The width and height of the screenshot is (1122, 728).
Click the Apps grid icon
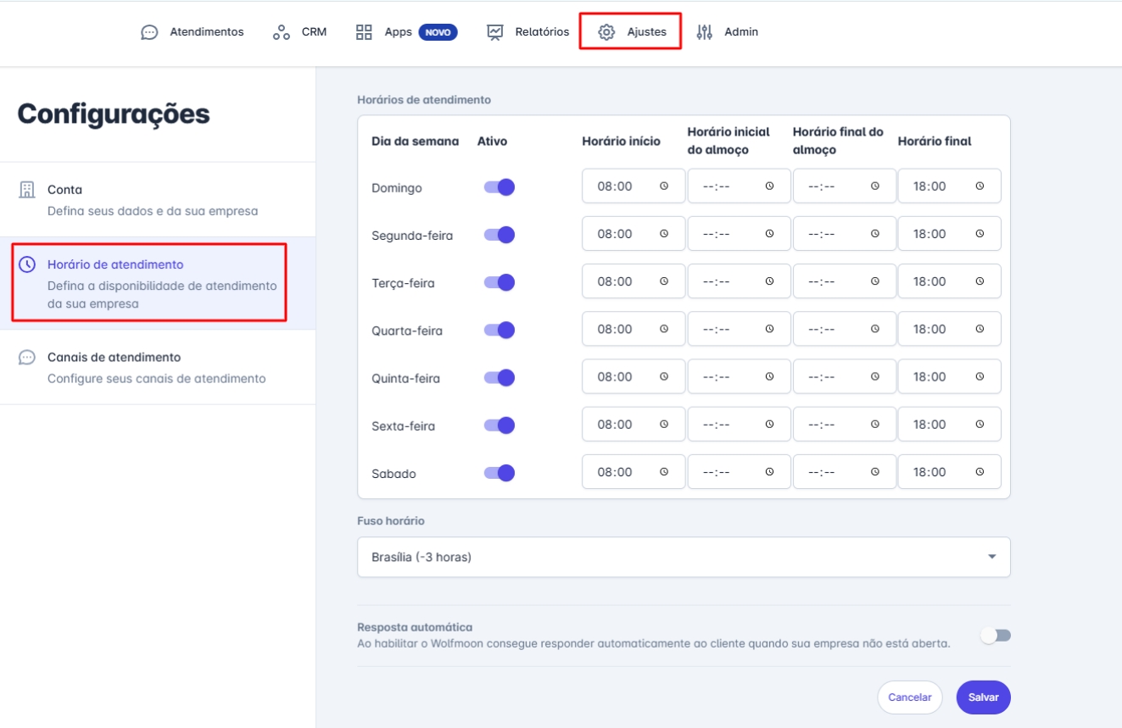[364, 32]
